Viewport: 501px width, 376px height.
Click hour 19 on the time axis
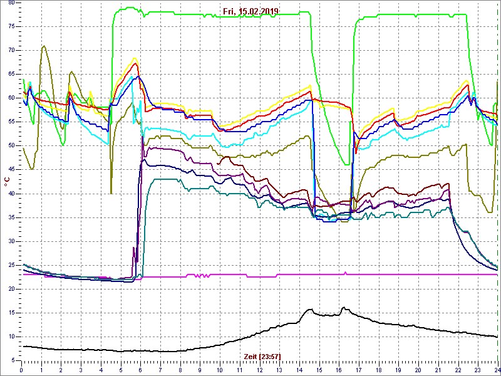(398, 368)
